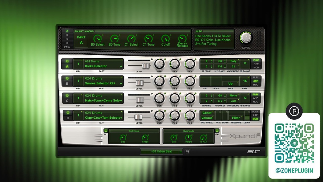Toggle the power button for part B
The height and width of the screenshot is (182, 323).
67,78
